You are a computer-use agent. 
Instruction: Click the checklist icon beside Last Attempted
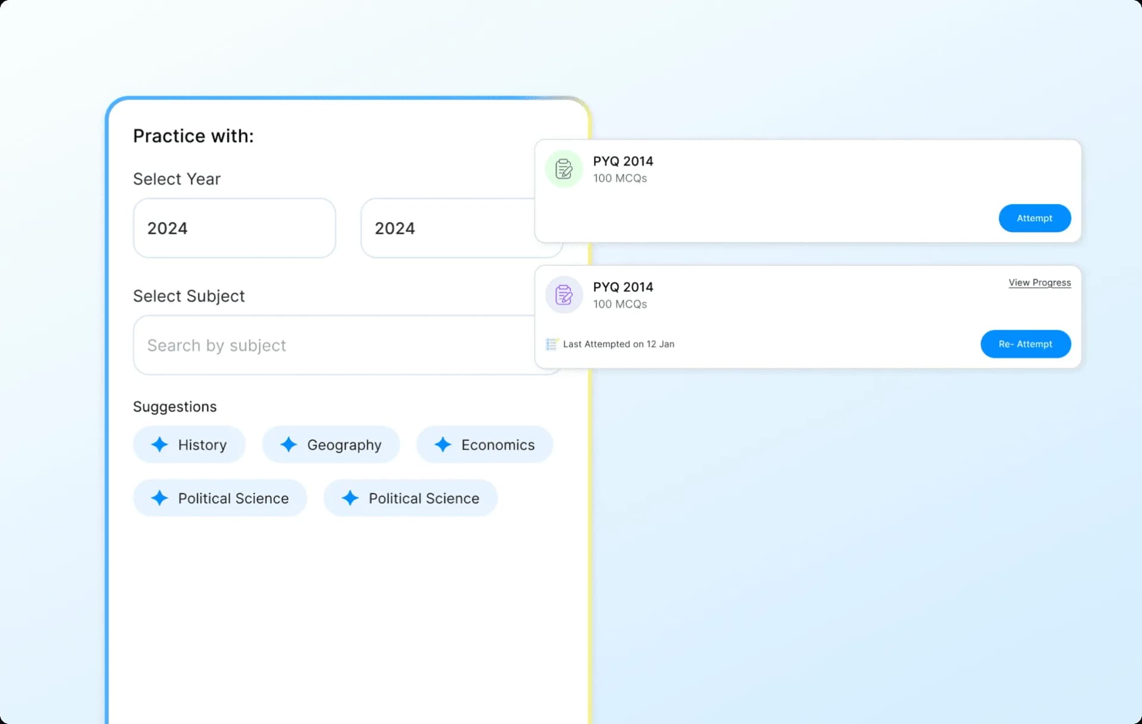point(552,344)
